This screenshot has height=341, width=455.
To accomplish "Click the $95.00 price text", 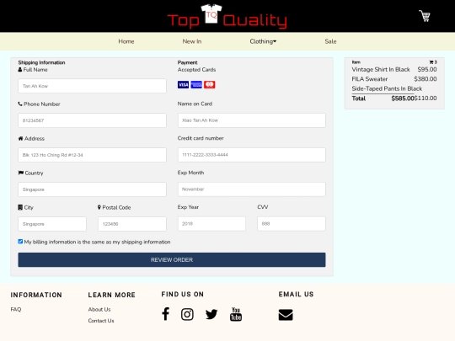I will 427,69.
